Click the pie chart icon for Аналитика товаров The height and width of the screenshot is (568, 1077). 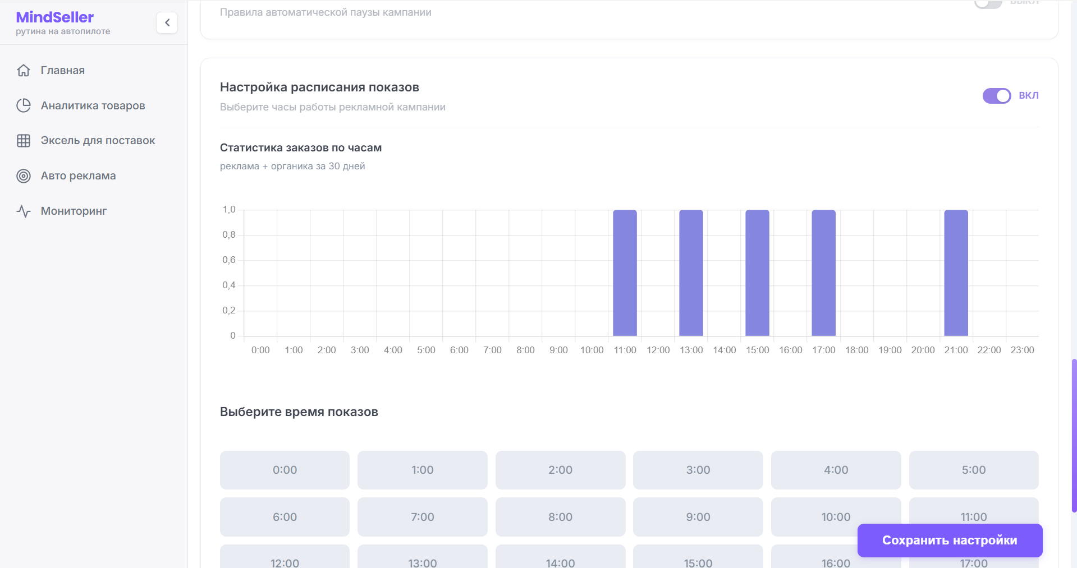pos(24,105)
